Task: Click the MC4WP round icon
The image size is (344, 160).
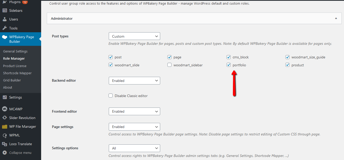Action: coord(5,109)
